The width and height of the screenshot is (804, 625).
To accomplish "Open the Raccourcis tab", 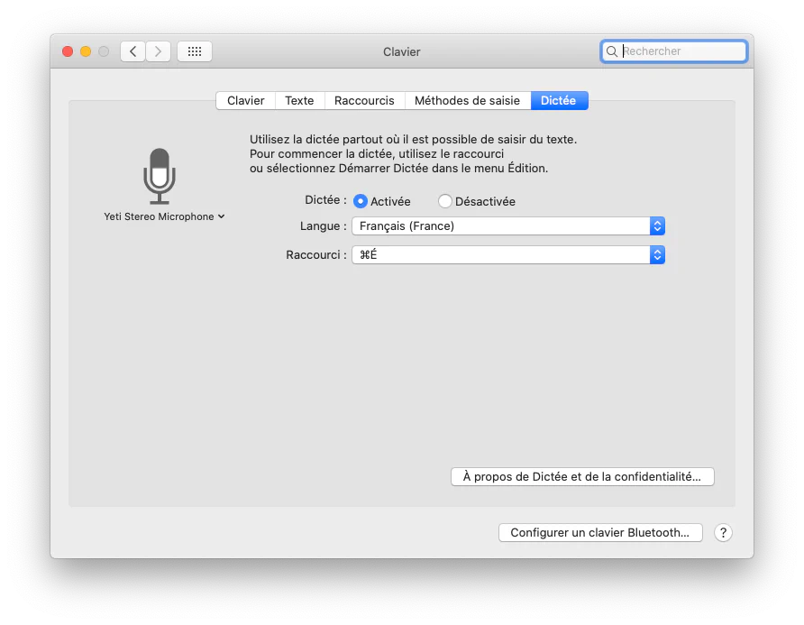I will (364, 101).
